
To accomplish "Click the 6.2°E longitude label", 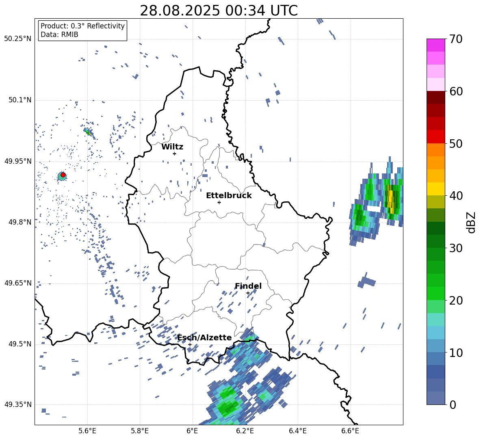I will (x=245, y=431).
